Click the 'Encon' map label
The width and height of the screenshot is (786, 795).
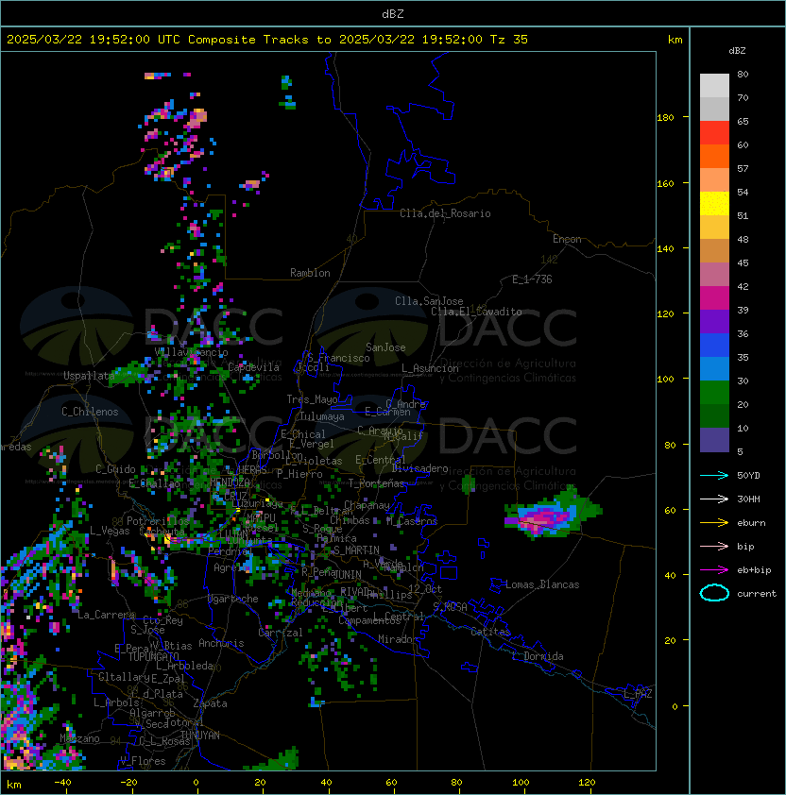567,239
